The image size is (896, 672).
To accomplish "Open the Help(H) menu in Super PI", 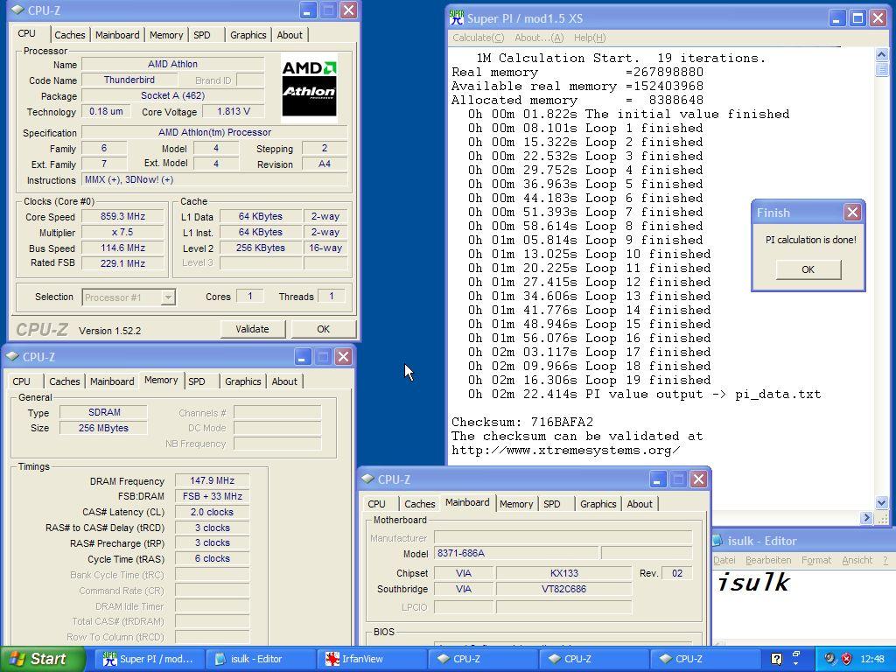I will pyautogui.click(x=589, y=38).
